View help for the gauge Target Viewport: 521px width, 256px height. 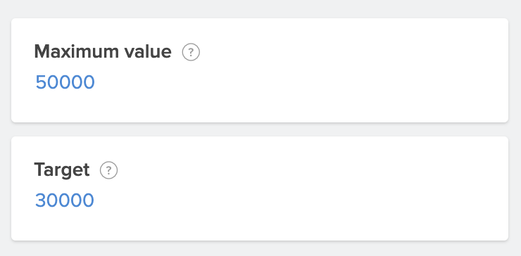click(108, 170)
